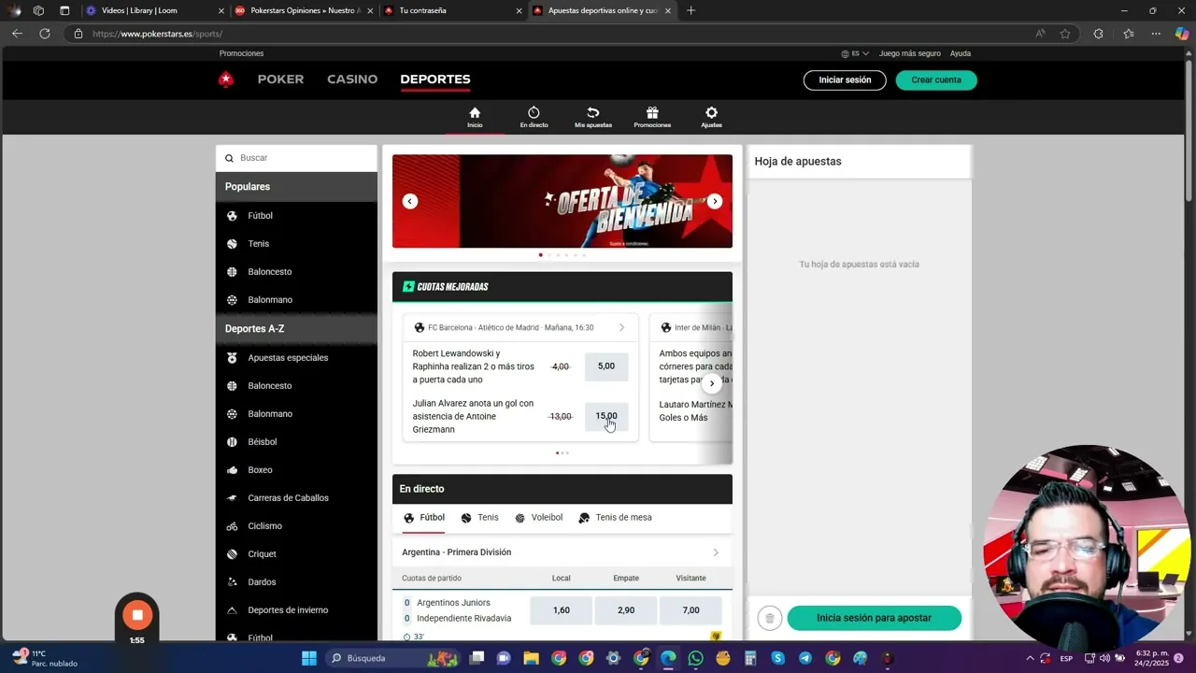Expand Argentina - Primera División chevron
The image size is (1196, 673).
[x=716, y=552]
